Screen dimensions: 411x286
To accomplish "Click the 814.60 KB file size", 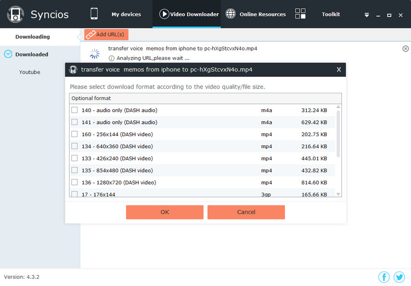I will coord(314,183).
